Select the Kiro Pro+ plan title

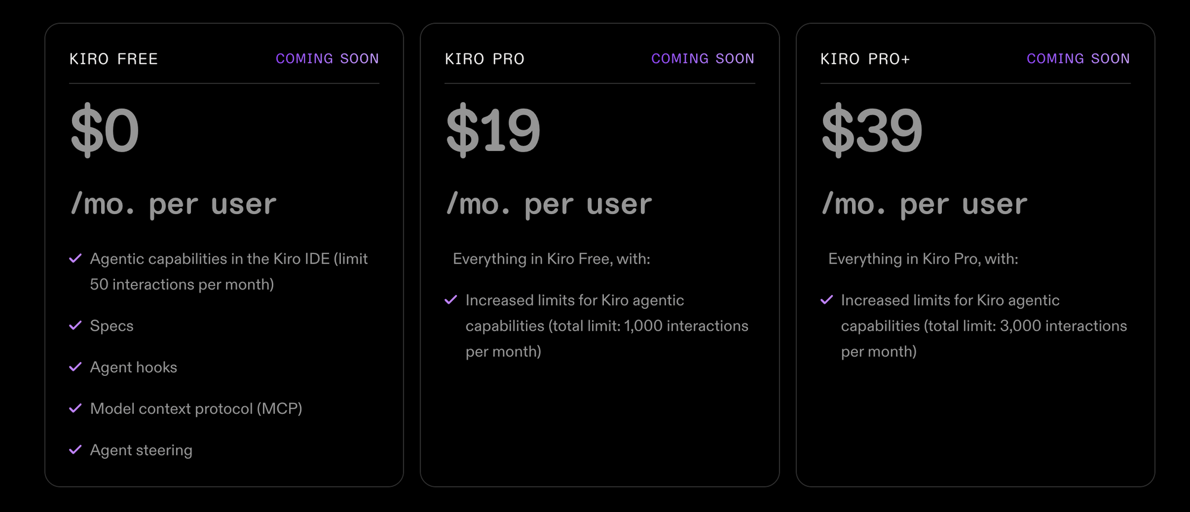(x=865, y=59)
